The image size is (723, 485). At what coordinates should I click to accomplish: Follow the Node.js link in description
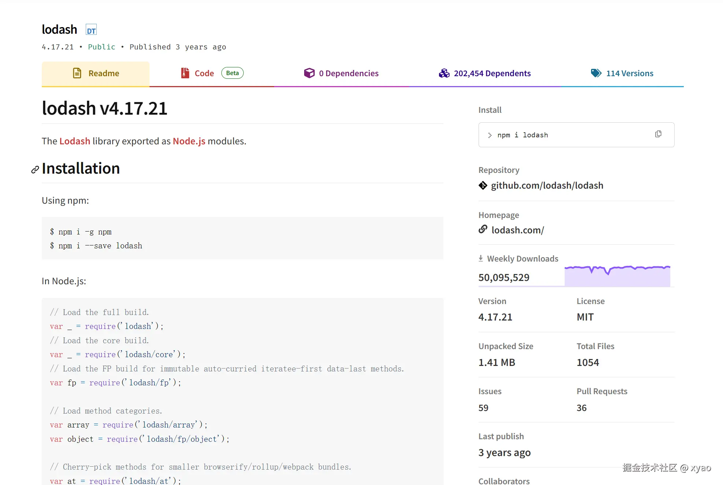(x=189, y=141)
